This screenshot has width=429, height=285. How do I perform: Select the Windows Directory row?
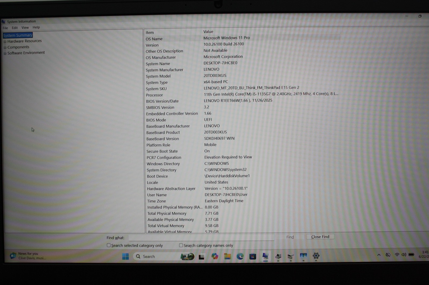(x=243, y=163)
